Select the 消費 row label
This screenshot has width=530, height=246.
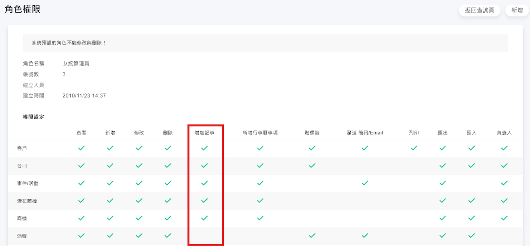coord(22,236)
